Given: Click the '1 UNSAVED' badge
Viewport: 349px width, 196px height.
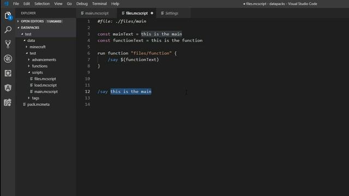Looking at the screenshot, I should [x=54, y=21].
